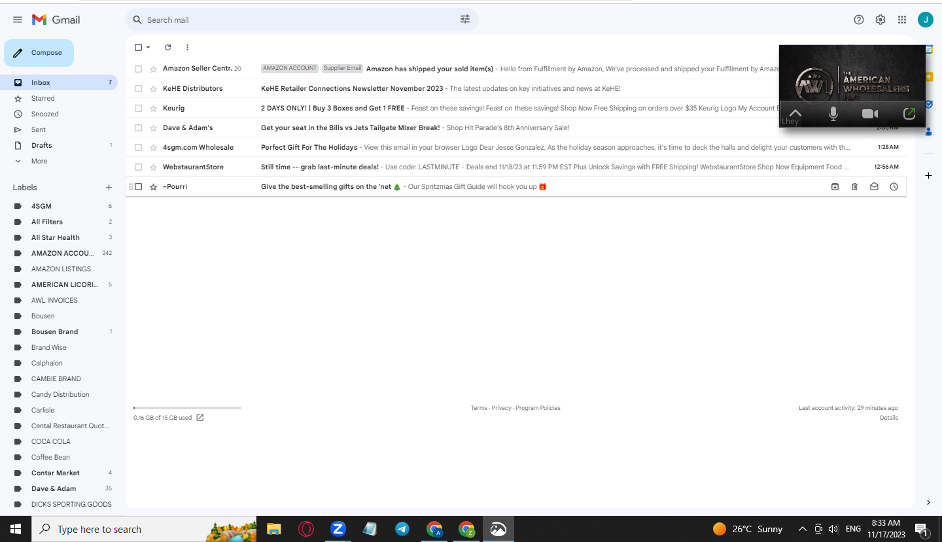Check the Keurig email checkbox

pos(138,108)
